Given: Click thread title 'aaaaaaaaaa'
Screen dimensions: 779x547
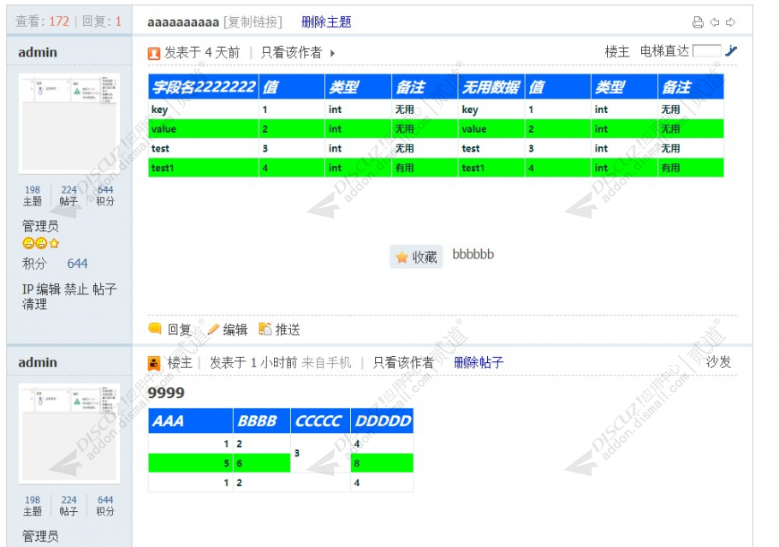Looking at the screenshot, I should pyautogui.click(x=183, y=22).
